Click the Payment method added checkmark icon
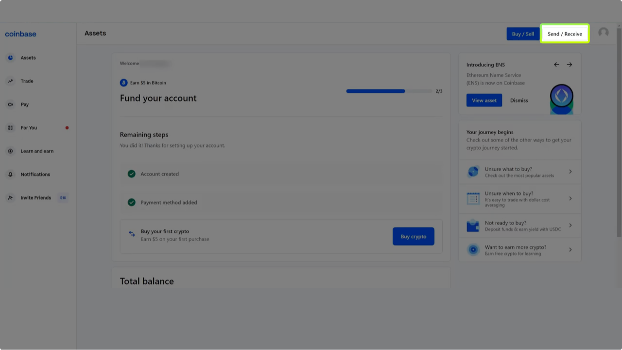The image size is (622, 350). 131,202
